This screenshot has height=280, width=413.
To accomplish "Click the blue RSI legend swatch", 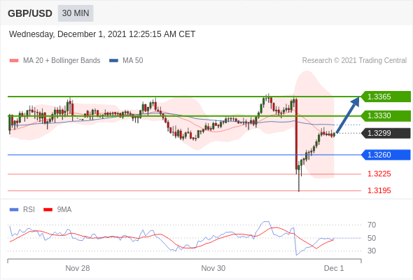I will tap(14, 210).
